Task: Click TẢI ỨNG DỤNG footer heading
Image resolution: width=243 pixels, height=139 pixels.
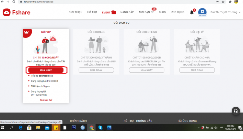Action: point(187,121)
